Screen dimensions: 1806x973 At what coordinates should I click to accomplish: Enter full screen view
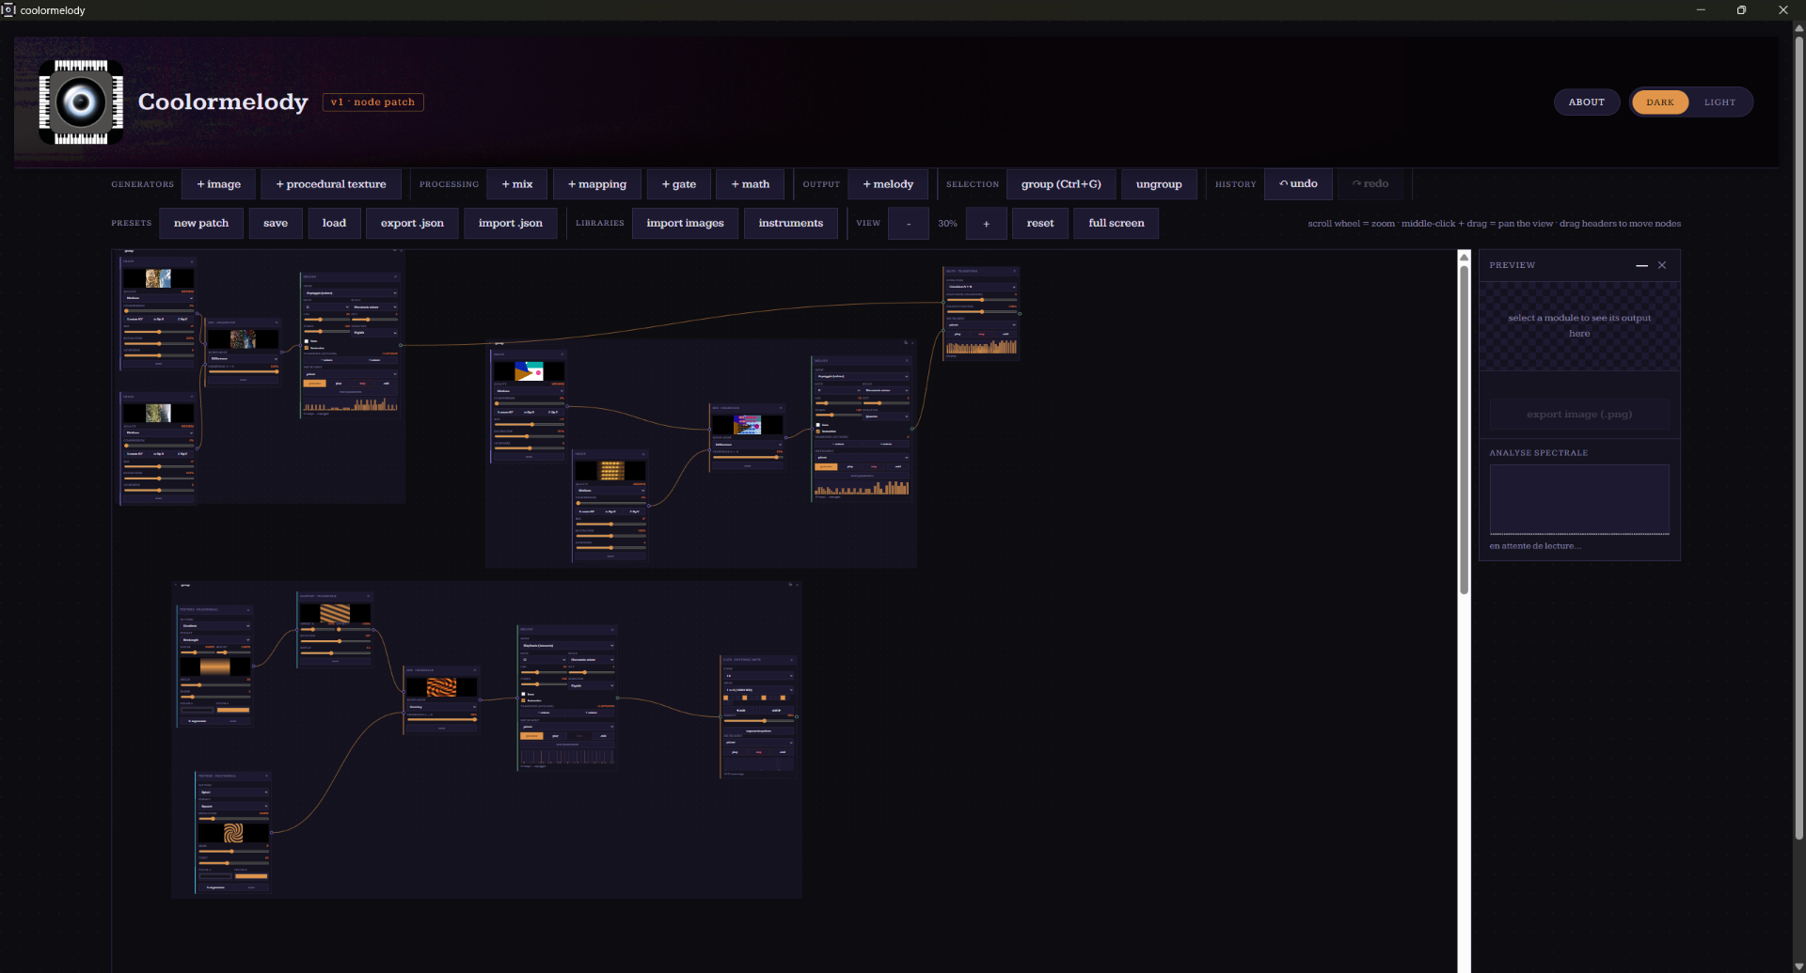(x=1117, y=224)
